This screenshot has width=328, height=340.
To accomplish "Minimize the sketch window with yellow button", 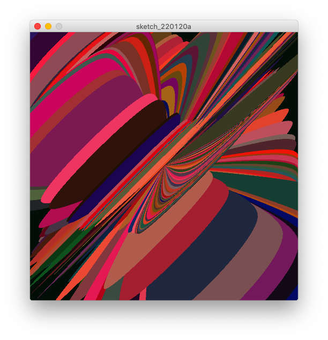I will click(48, 26).
